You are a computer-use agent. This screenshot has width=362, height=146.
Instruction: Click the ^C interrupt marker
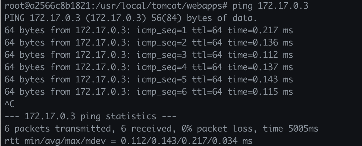pos(9,104)
